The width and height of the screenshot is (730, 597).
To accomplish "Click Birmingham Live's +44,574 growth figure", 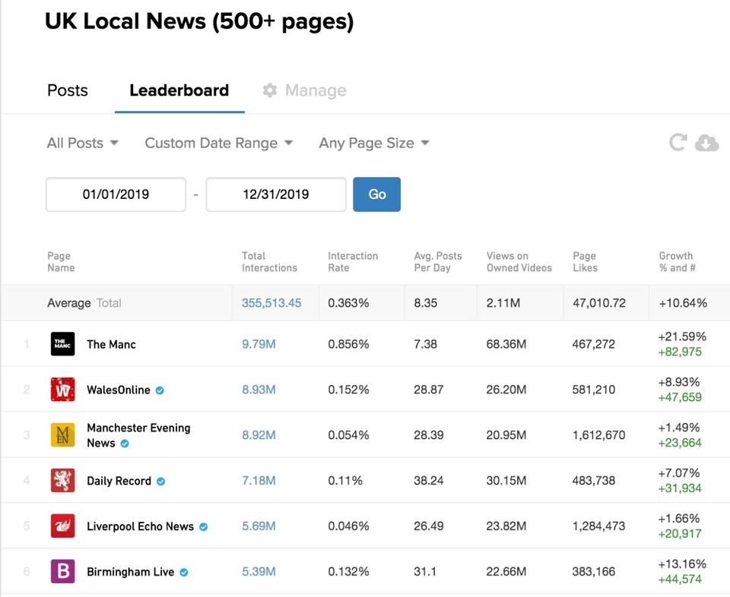I will click(x=680, y=580).
